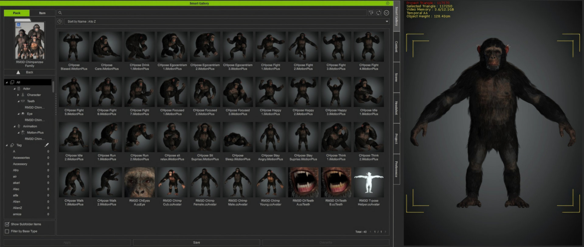Toggle Show Subfolder Items checkbox
584x247 pixels.
[x=7, y=224]
